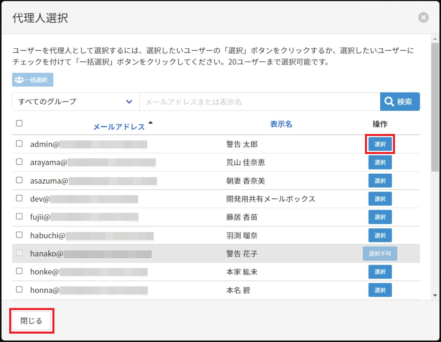
Task: Click 選択 for 開発用共有メールボックス
Action: click(x=380, y=199)
